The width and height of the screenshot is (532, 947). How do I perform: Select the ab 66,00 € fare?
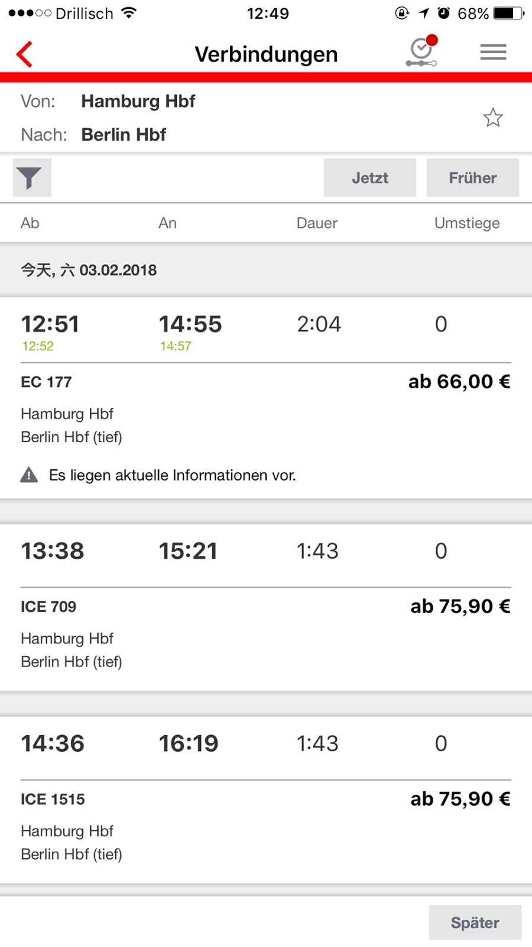(459, 382)
